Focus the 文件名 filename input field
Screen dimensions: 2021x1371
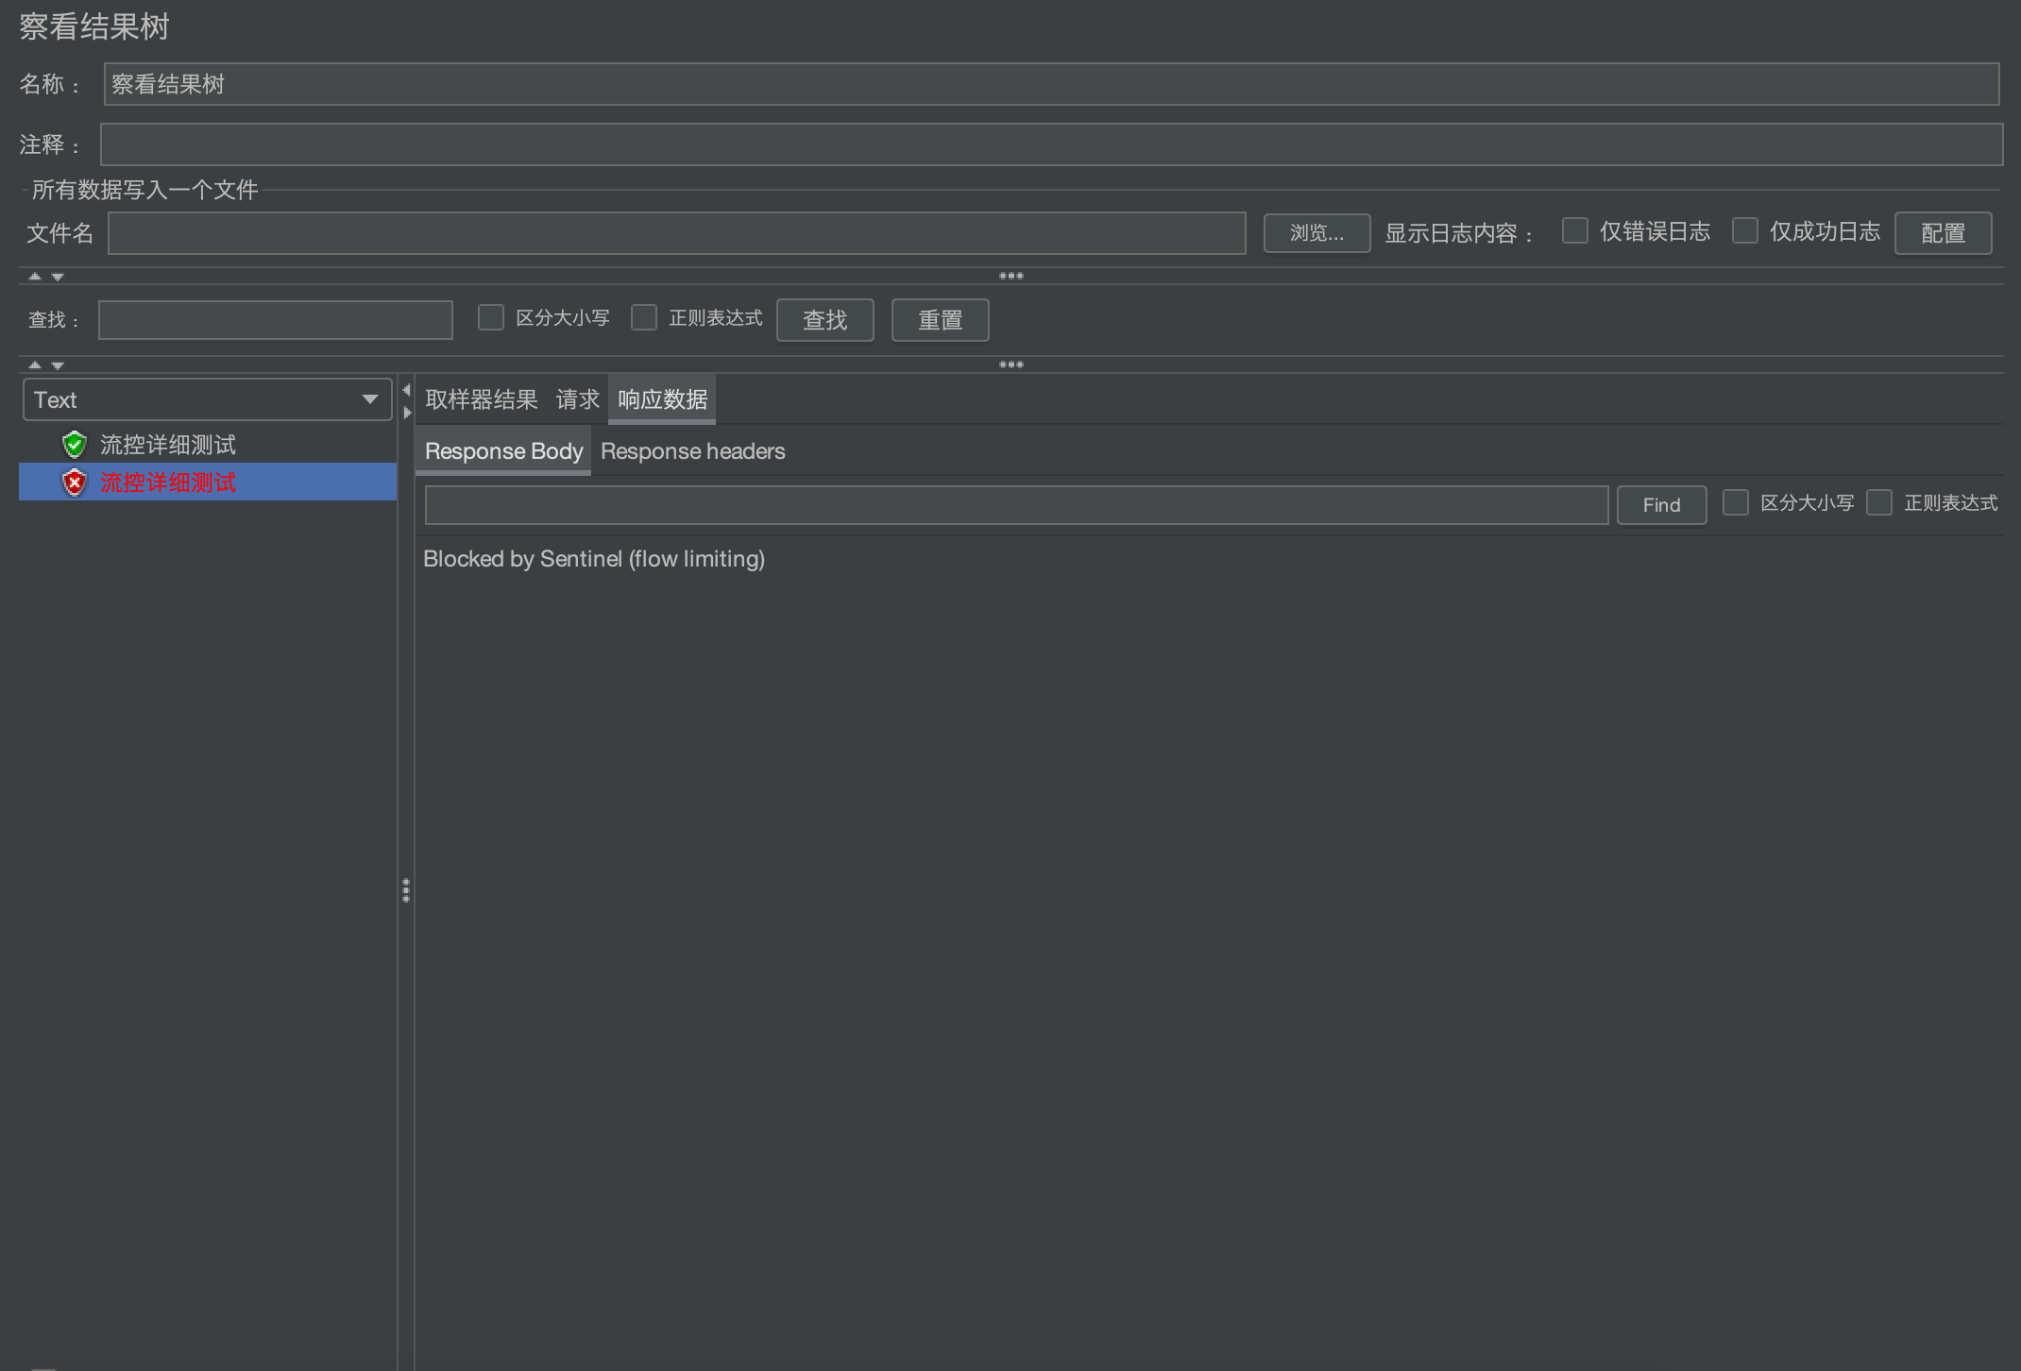pos(676,233)
